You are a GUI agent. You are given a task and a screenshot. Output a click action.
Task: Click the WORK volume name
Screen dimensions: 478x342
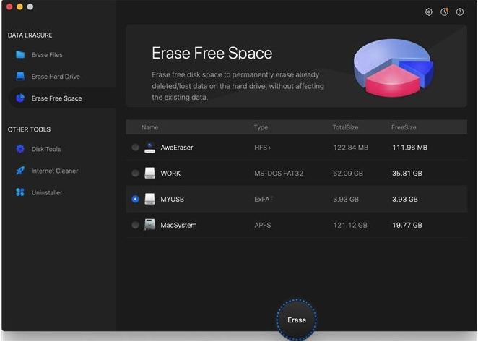coord(170,173)
